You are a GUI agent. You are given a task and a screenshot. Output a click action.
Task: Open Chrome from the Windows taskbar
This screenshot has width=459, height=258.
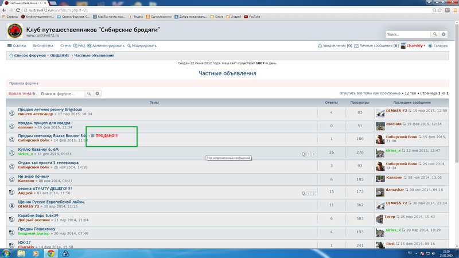point(50,253)
